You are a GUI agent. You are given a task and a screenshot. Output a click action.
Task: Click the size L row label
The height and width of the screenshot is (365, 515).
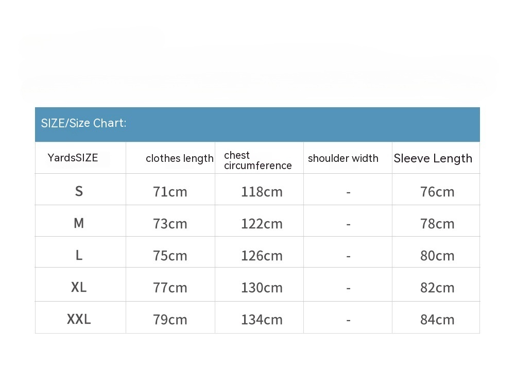pyautogui.click(x=79, y=255)
